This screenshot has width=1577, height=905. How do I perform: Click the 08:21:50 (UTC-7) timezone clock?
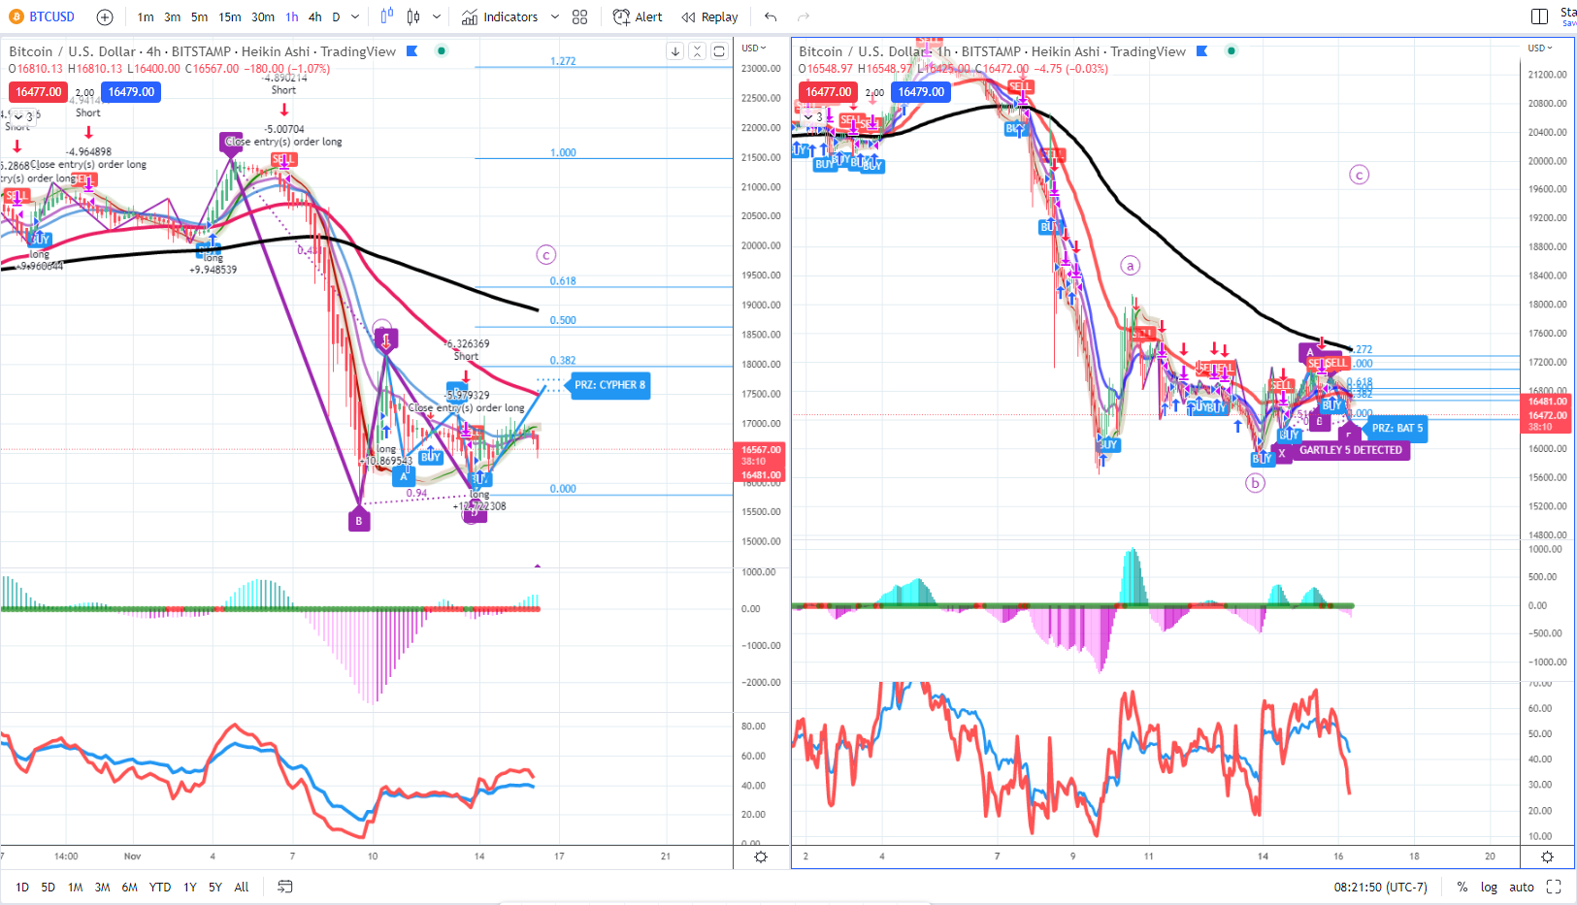click(x=1380, y=887)
